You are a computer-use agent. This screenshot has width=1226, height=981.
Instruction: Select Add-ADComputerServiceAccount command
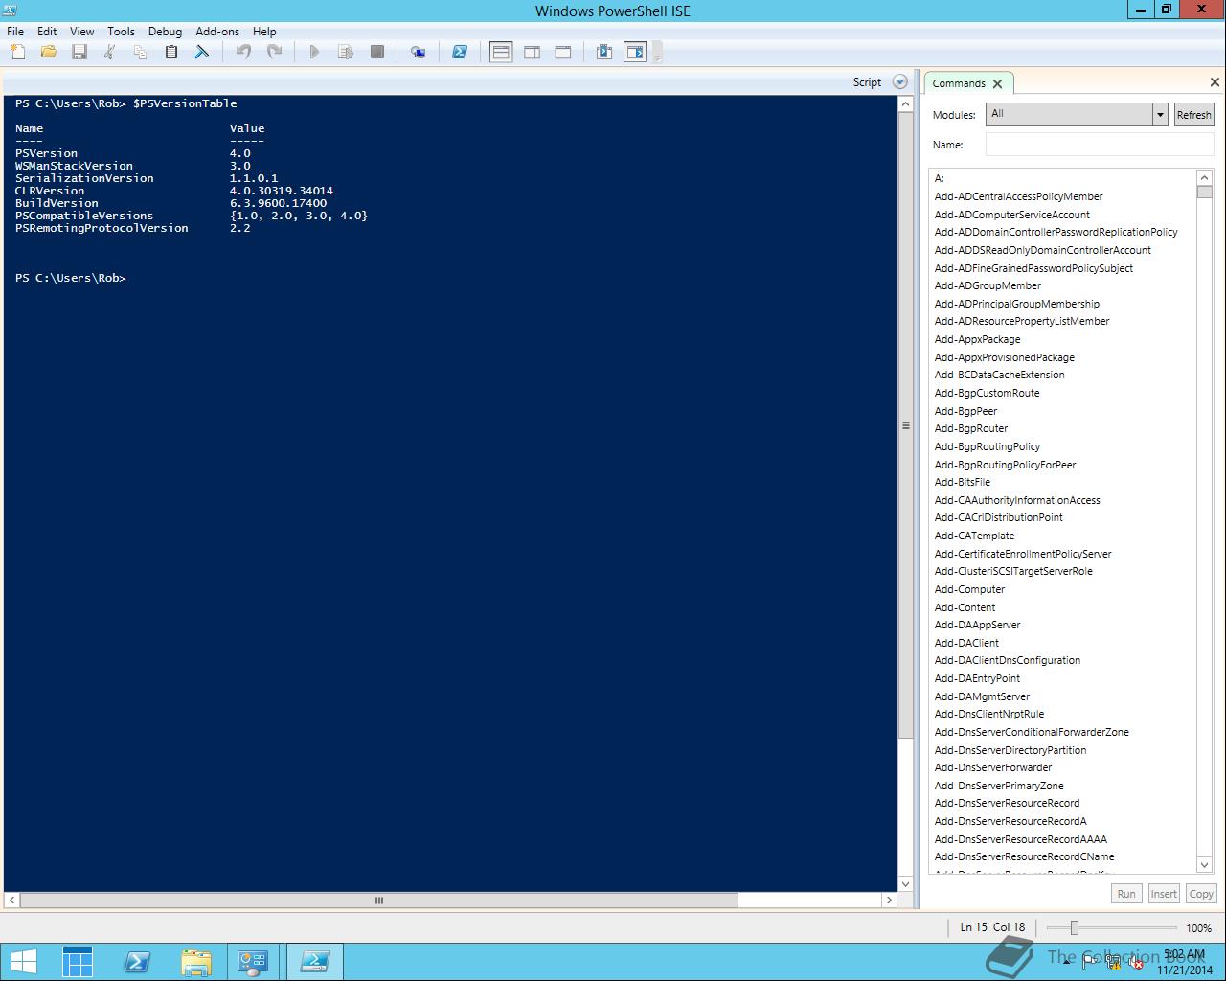pos(1011,215)
